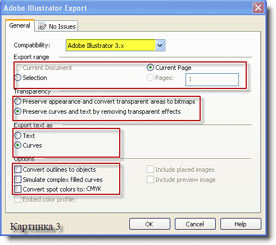Image resolution: width=276 pixels, height=245 pixels.
Task: Expand the Compatibility dropdown arrow
Action: click(x=160, y=45)
